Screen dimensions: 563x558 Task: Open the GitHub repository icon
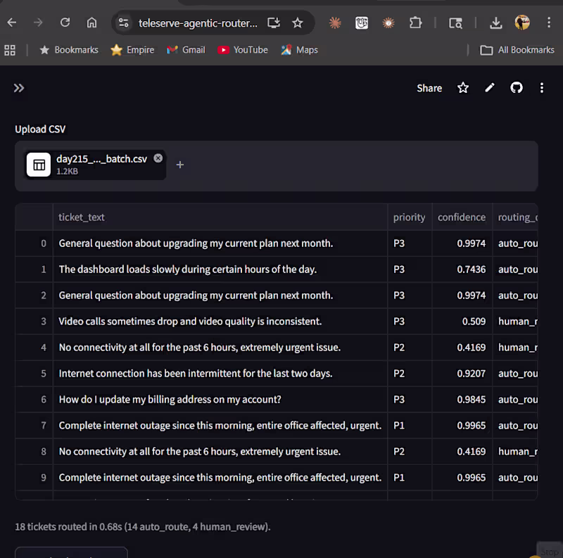[x=517, y=88]
